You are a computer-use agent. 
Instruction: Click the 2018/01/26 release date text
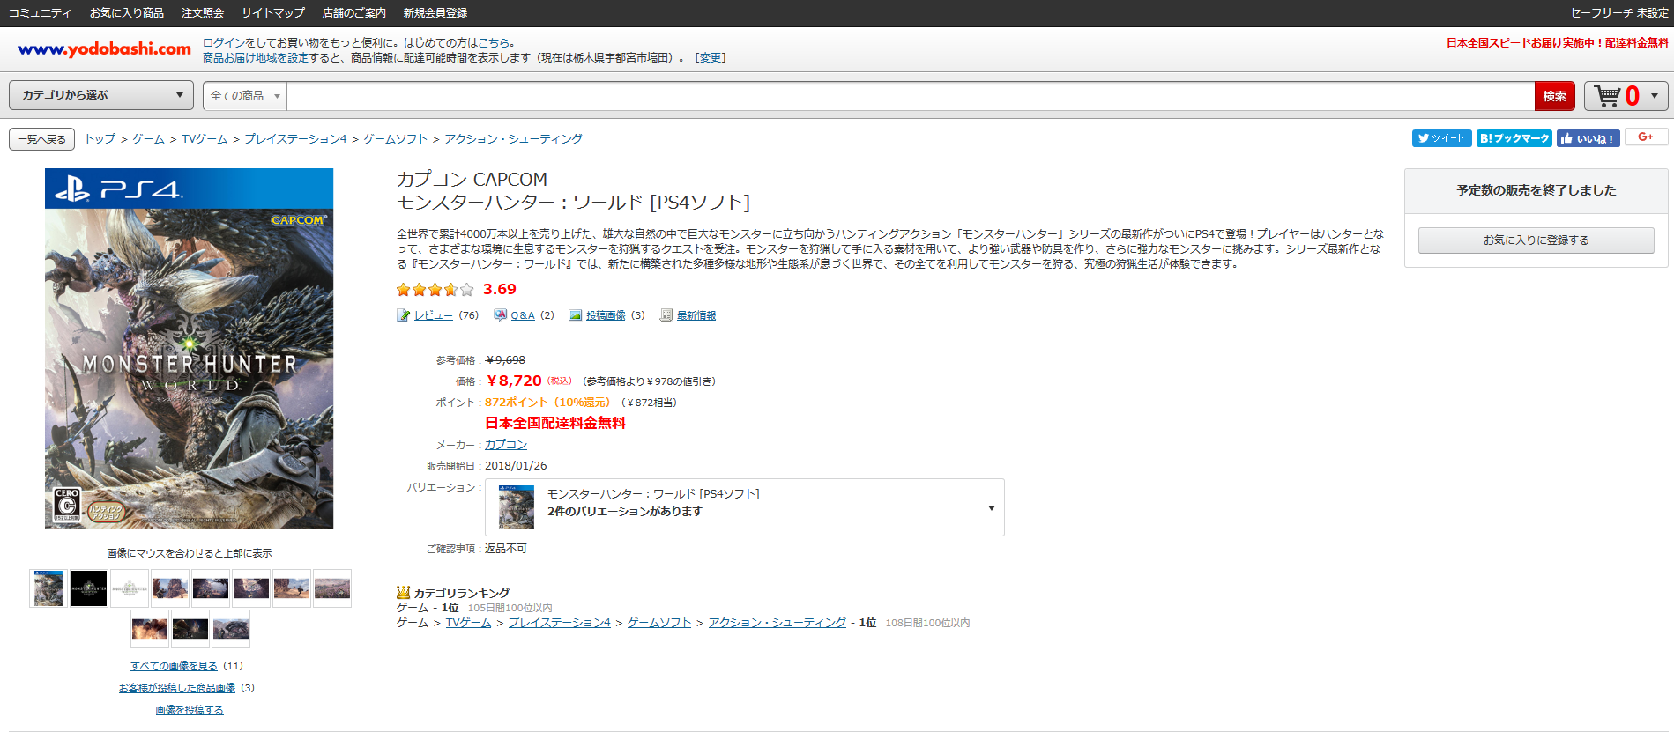pyautogui.click(x=516, y=466)
